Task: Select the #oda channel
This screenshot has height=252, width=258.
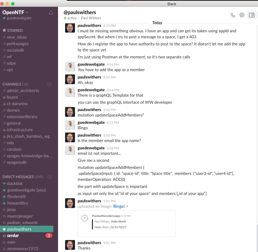Action: click(x=8, y=143)
